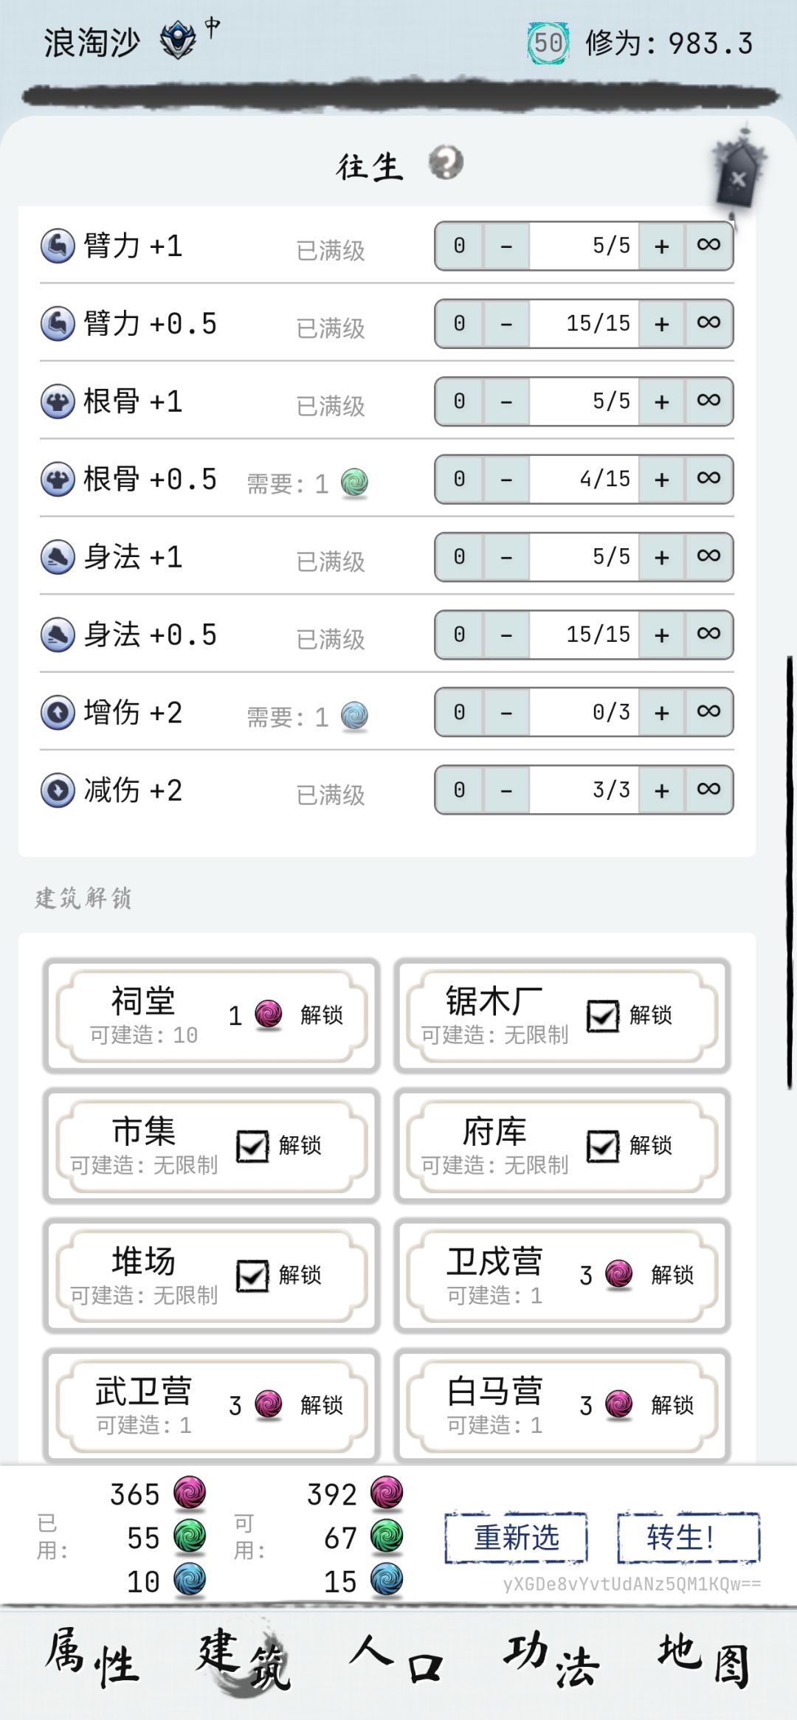Click the help question mark beside 往生
Viewport: 797px width, 1720px height.
tap(446, 162)
